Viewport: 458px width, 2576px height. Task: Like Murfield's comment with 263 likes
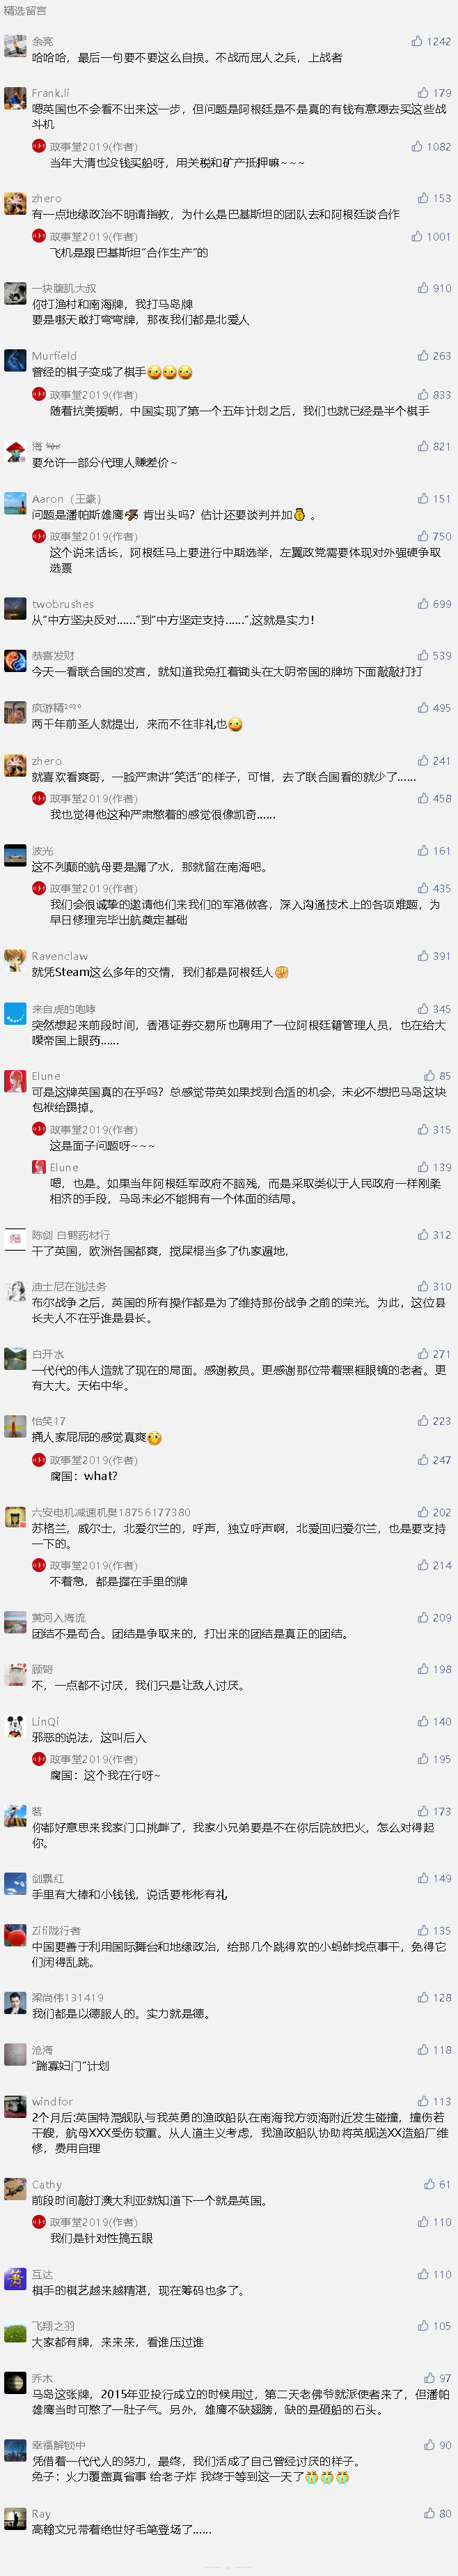click(434, 356)
